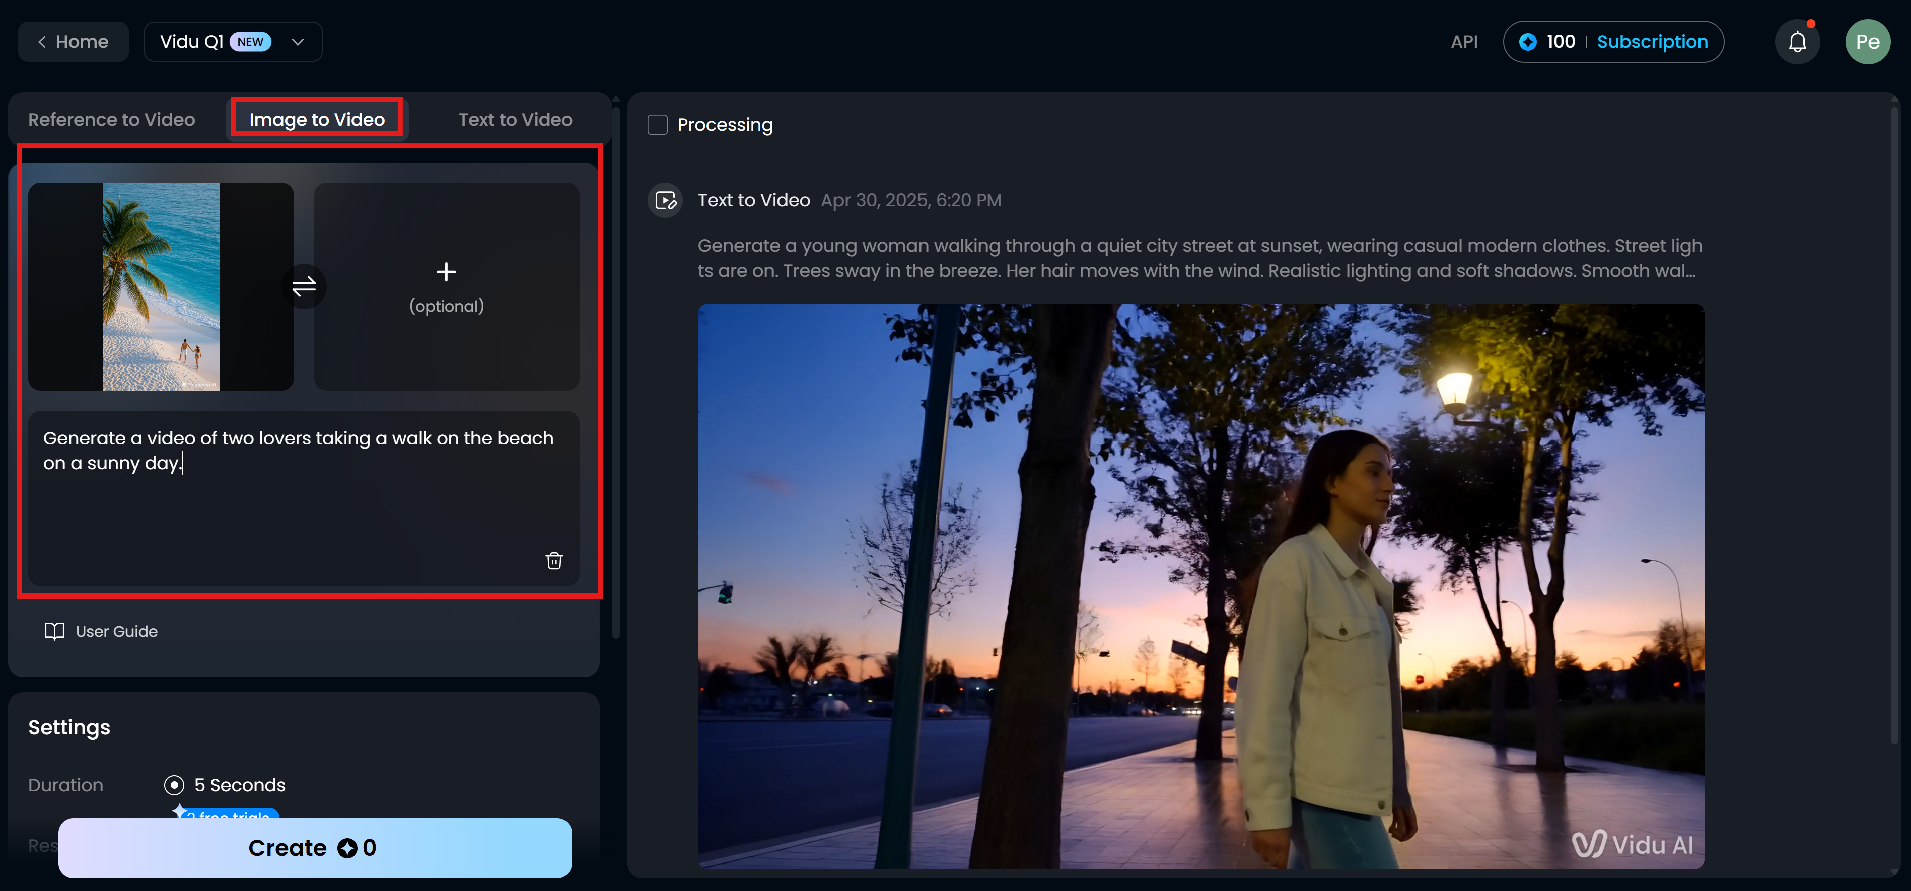Click the plus icon to add end frame
This screenshot has width=1911, height=891.
(446, 272)
